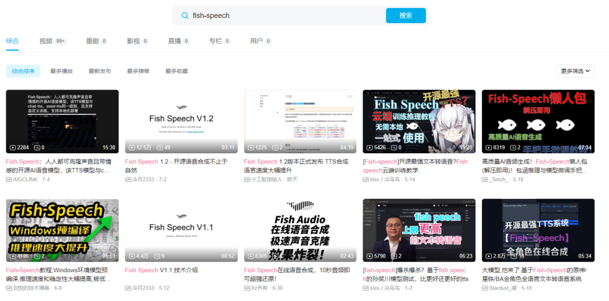
Task: Open title 'Fish Speech 1.2 - 开源语音合成不止于自然'
Action: tap(176, 166)
